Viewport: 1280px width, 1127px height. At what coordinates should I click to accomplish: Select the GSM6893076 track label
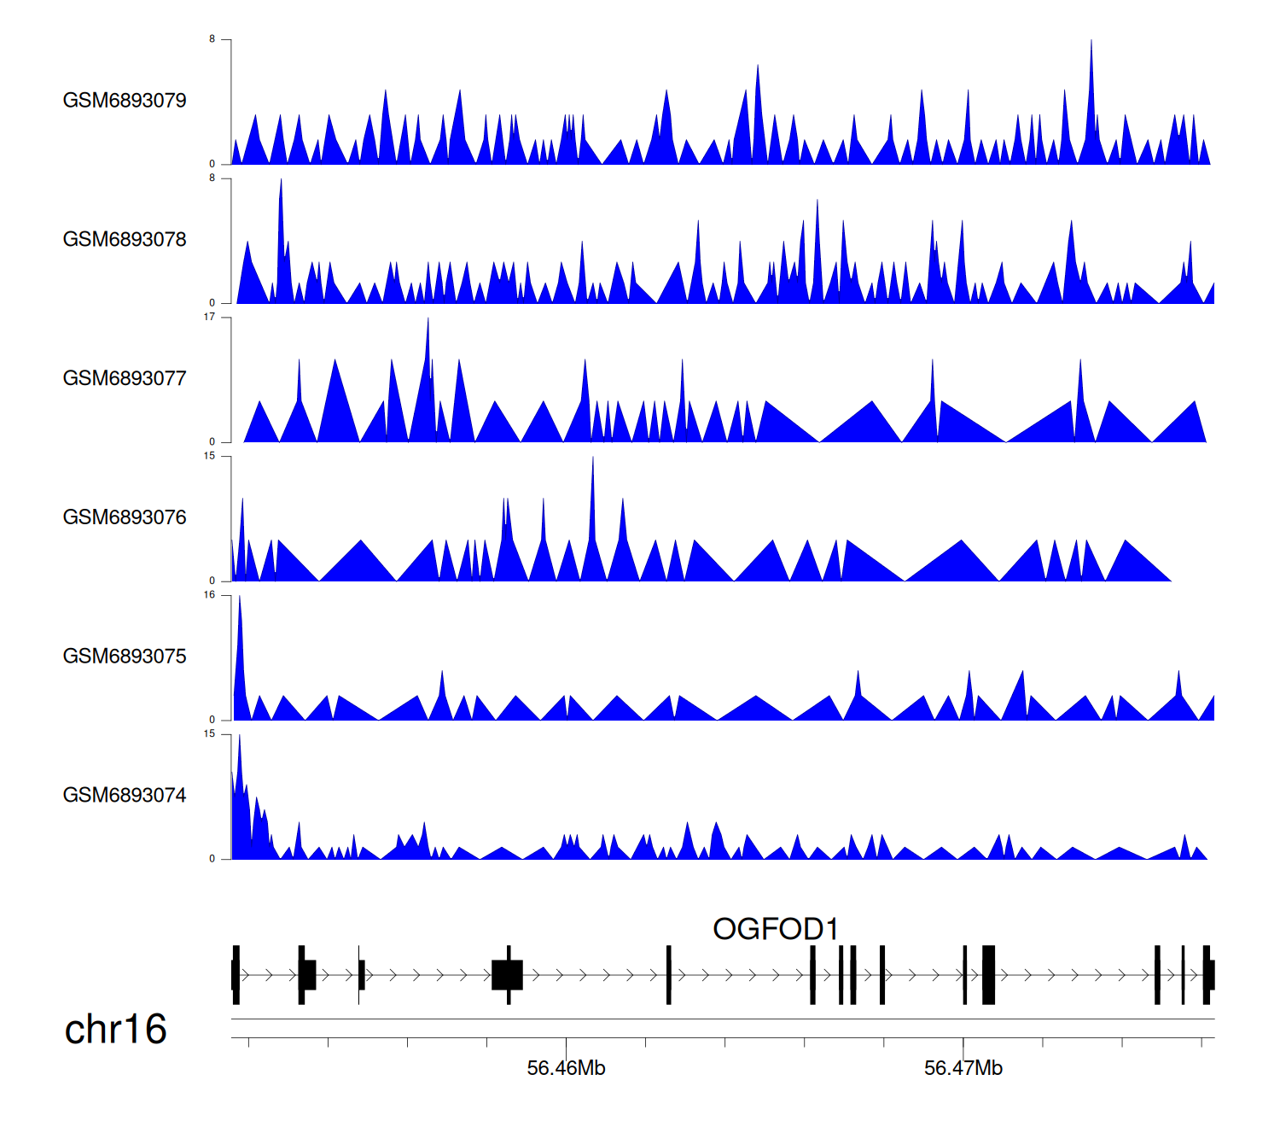(125, 517)
